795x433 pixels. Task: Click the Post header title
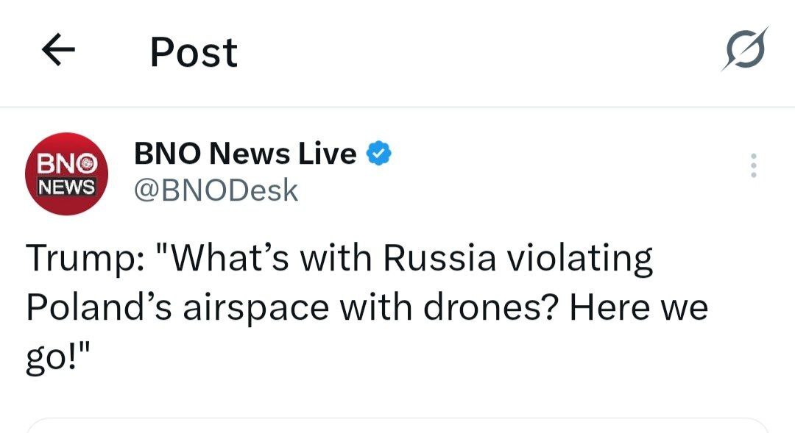tap(194, 52)
